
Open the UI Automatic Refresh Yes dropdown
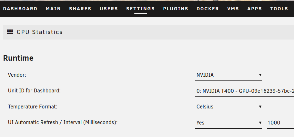pyautogui.click(x=228, y=123)
